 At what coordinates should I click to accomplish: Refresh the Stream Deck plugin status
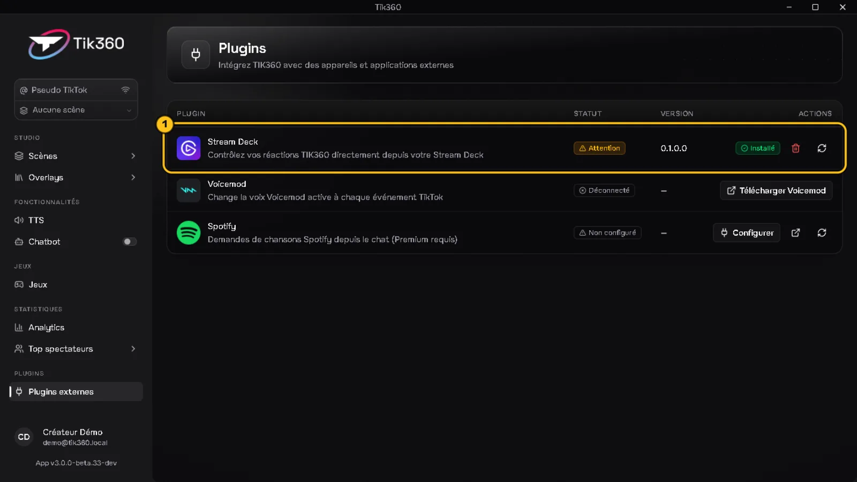click(x=822, y=148)
